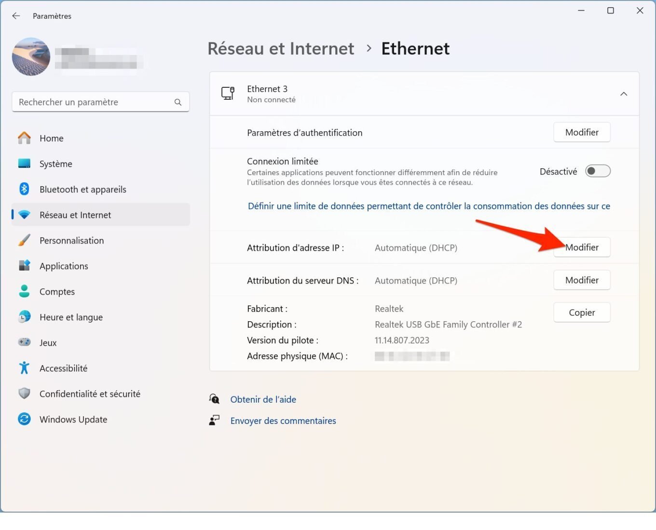The width and height of the screenshot is (656, 530).
Task: Select Jeux in the sidebar
Action: (x=100, y=343)
